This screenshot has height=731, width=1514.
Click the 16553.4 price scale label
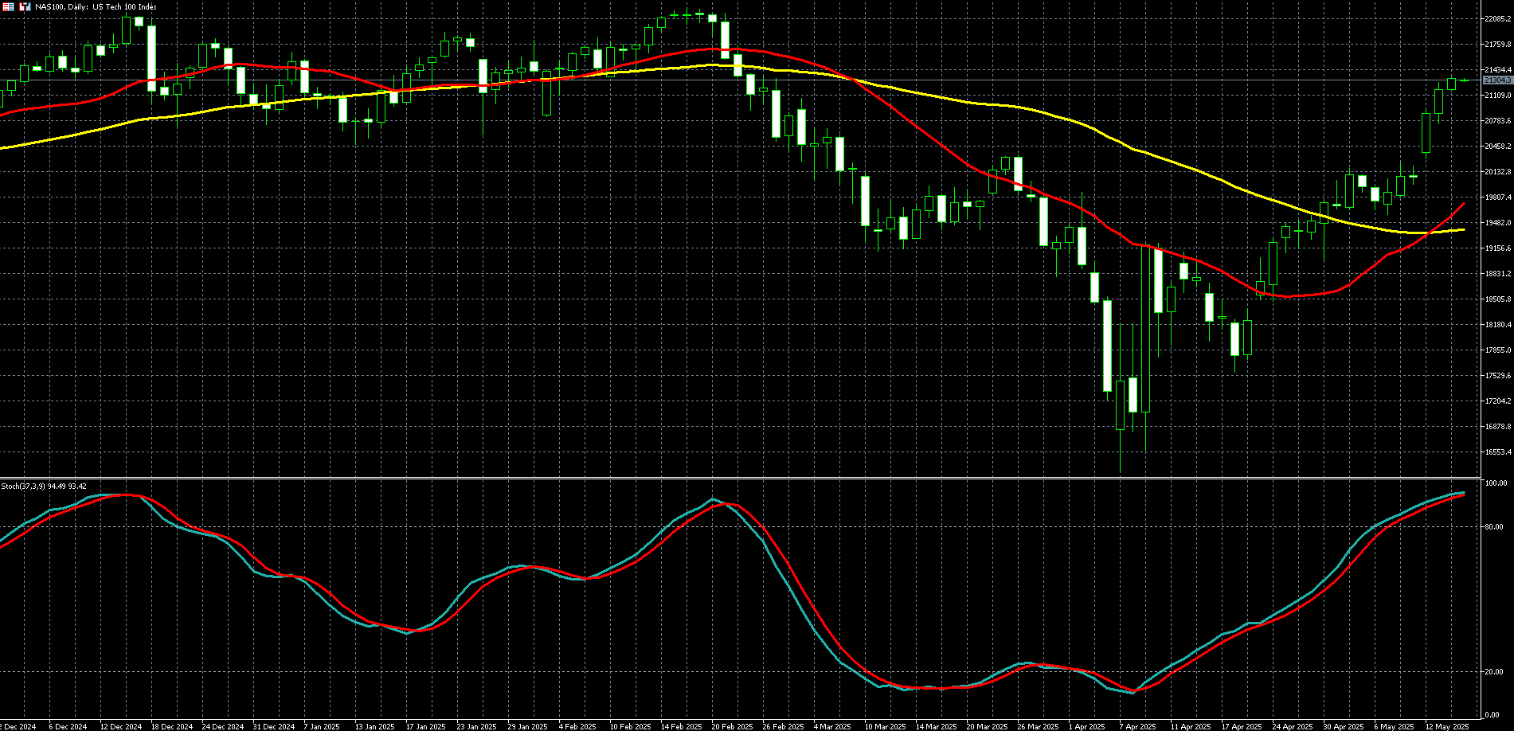coord(1497,452)
